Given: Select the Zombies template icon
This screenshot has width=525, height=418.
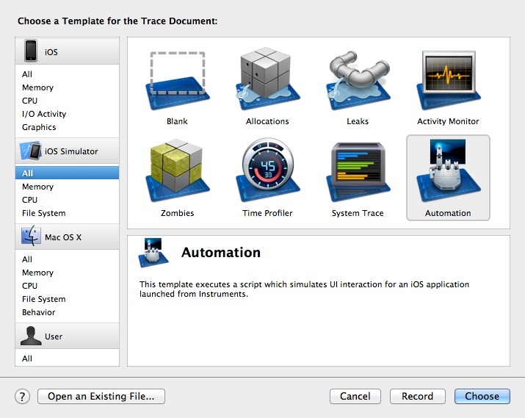Looking at the screenshot, I should tap(178, 170).
